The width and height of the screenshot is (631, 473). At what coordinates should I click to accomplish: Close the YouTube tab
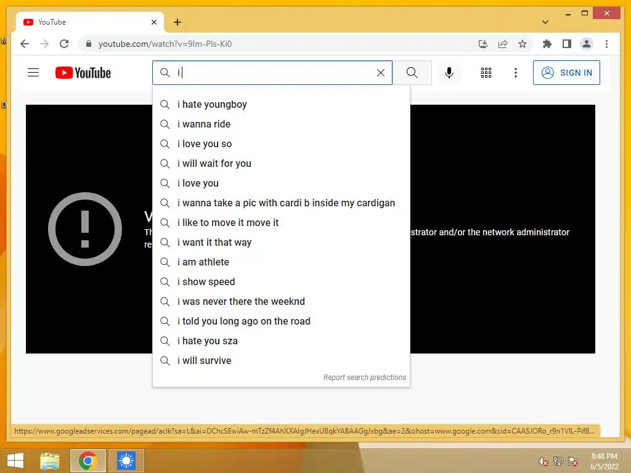click(x=153, y=22)
